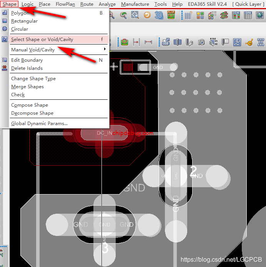This screenshot has height=267, width=266.
Task: Choose Select Shape or Void/Cavity
Action: pos(42,39)
